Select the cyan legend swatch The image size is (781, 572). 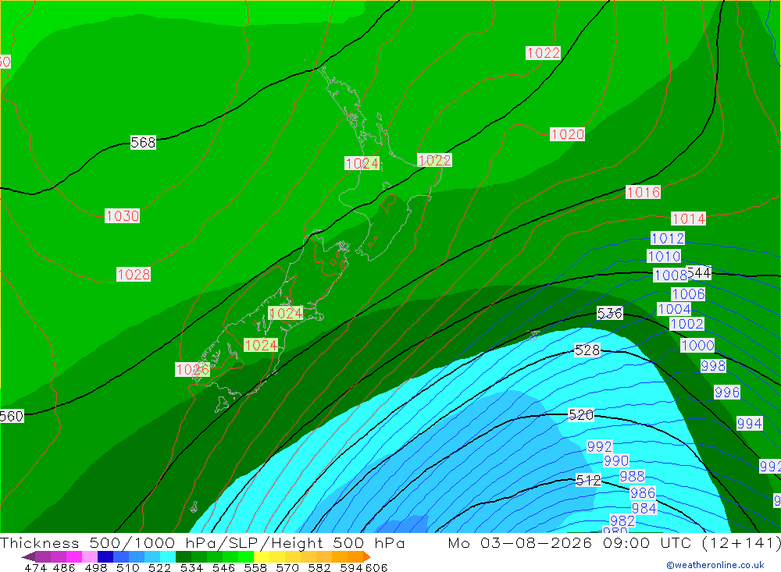coord(168,556)
